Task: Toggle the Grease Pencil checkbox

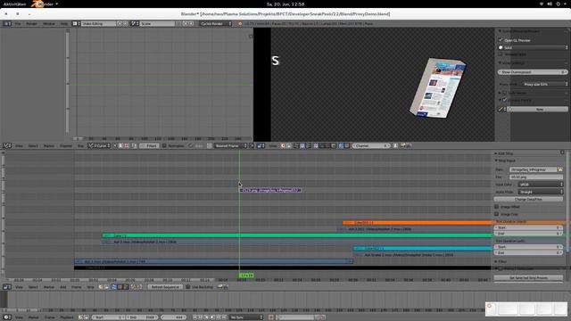Action: click(x=505, y=100)
